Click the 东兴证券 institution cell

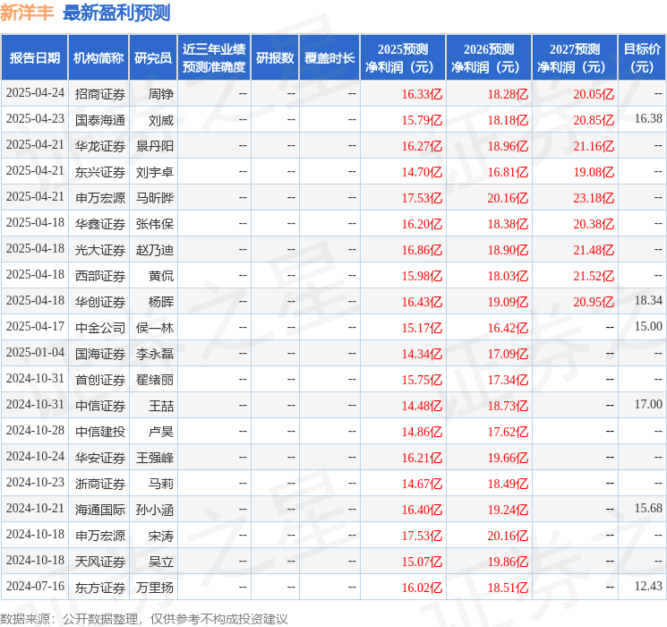tap(100, 172)
